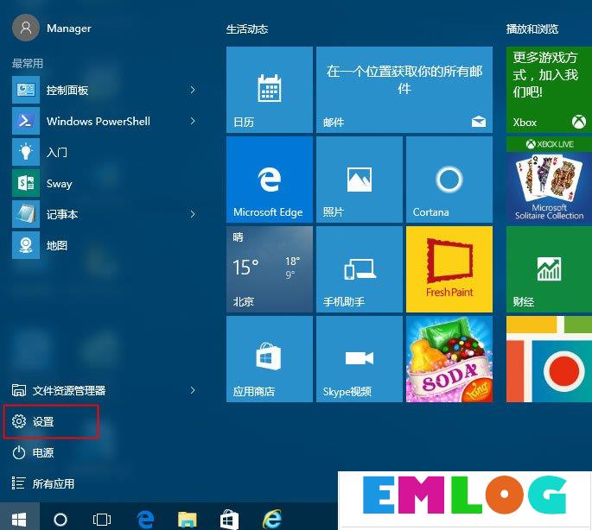Launch Edge from the taskbar

[x=145, y=520]
